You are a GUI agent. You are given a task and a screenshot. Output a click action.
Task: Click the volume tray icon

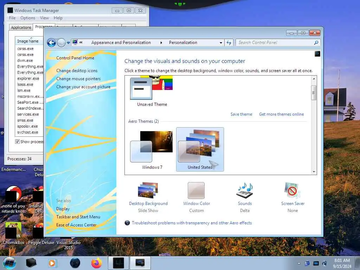coord(324,263)
